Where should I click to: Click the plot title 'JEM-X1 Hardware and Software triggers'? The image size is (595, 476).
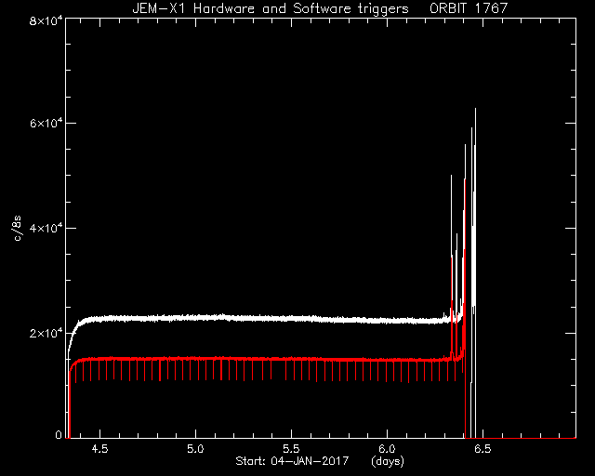pos(271,8)
